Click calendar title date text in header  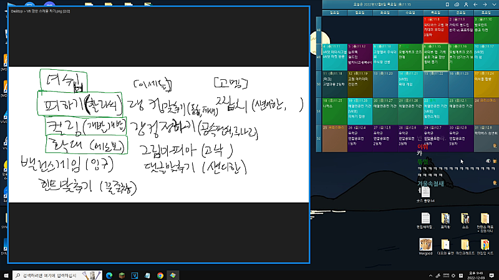click(x=382, y=4)
